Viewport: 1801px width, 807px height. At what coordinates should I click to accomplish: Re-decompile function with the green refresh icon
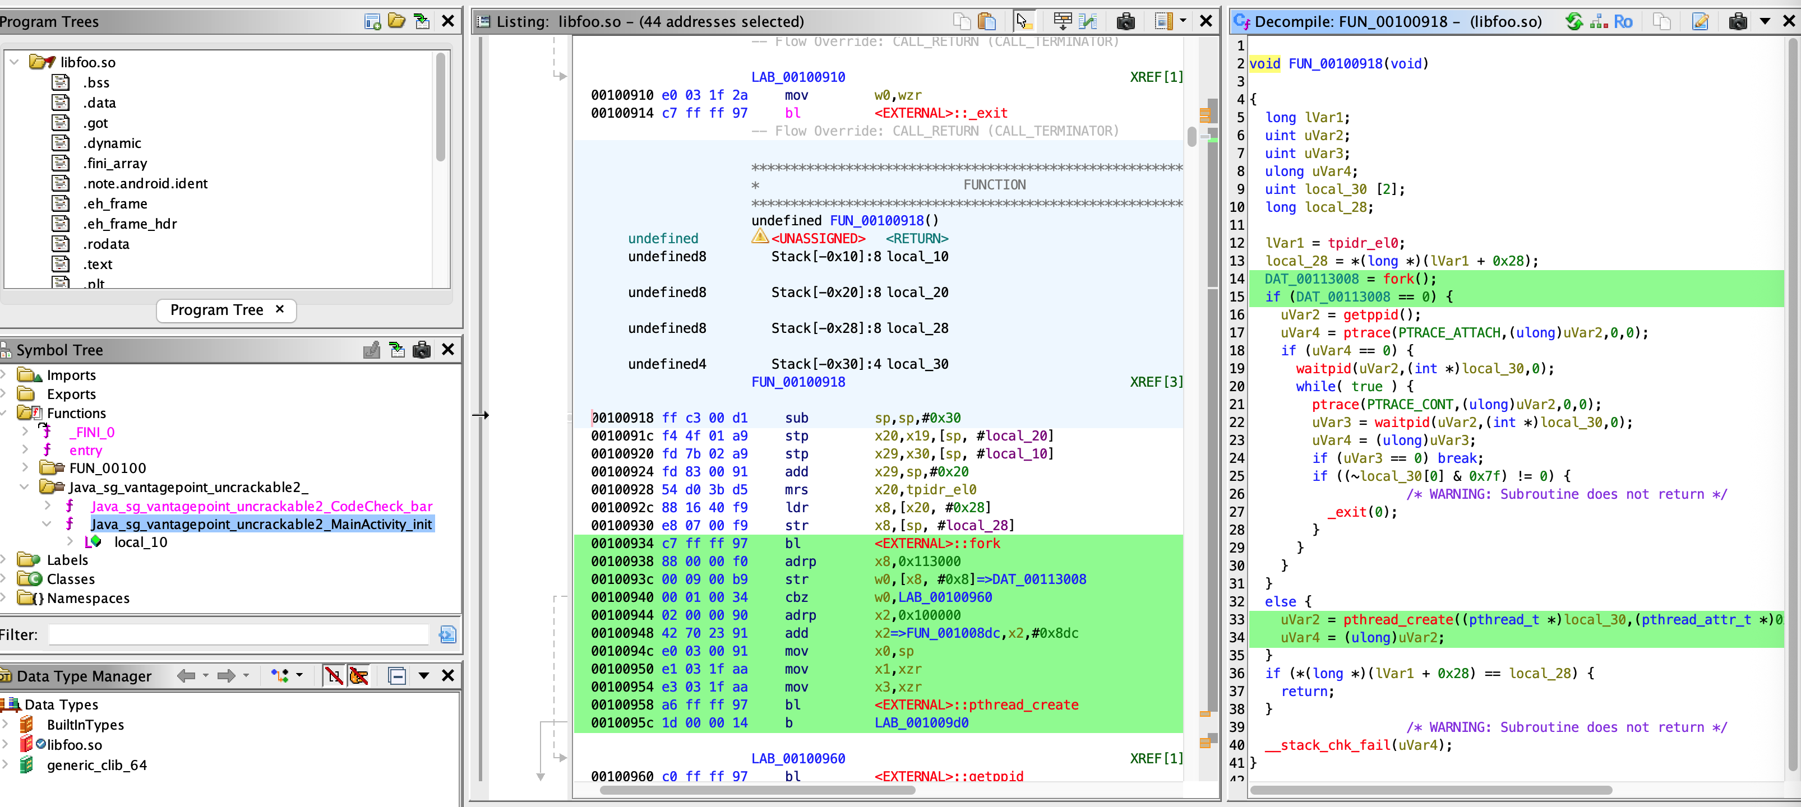pos(1573,22)
